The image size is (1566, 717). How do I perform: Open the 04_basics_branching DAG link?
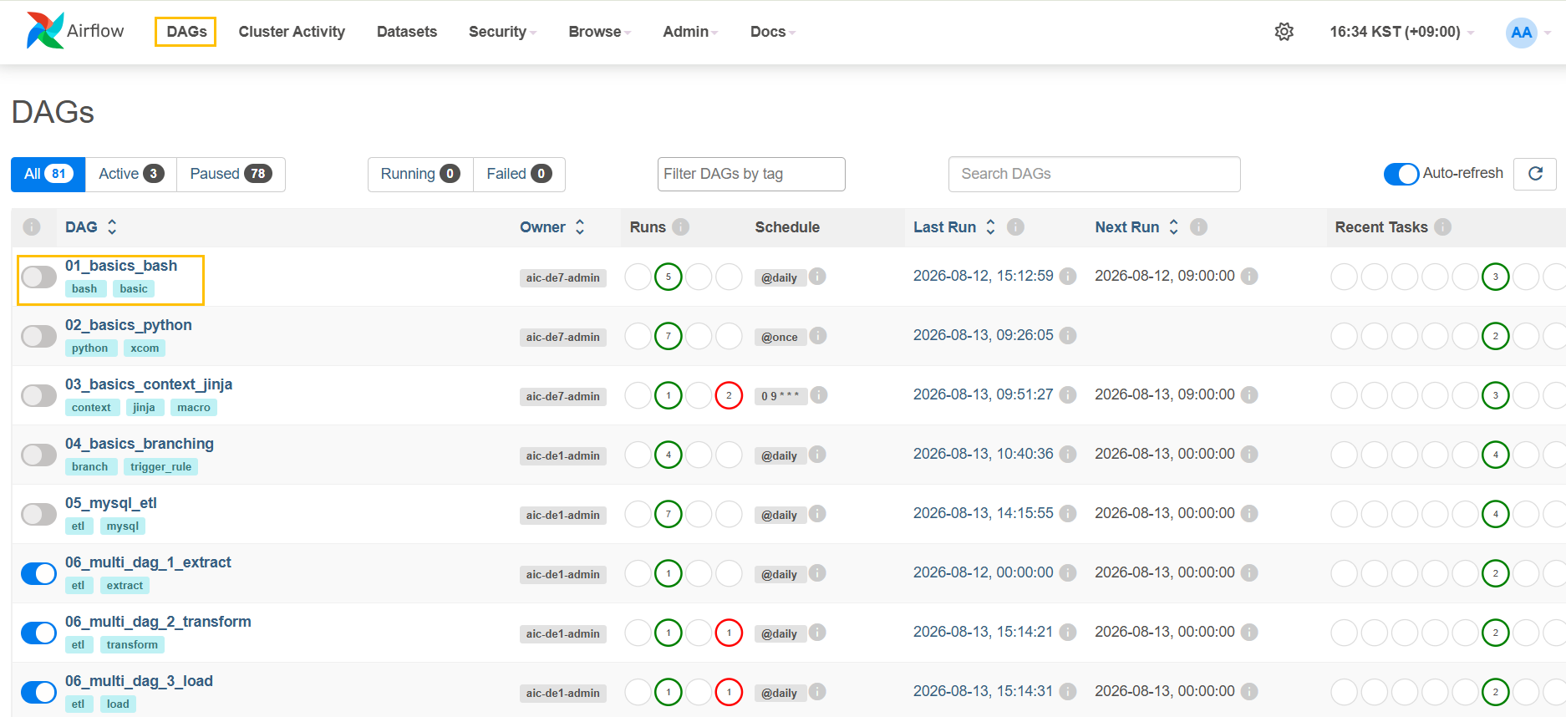coord(140,444)
